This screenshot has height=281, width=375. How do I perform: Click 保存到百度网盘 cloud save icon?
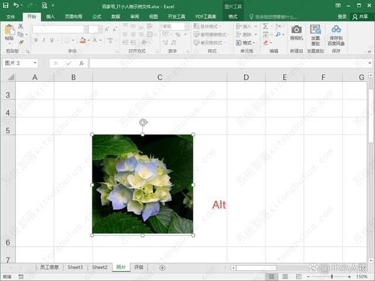coord(336,33)
